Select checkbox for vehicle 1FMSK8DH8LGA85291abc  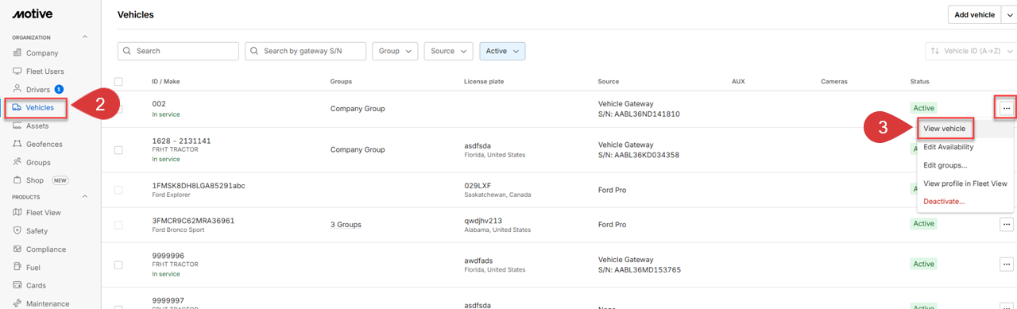(x=118, y=190)
